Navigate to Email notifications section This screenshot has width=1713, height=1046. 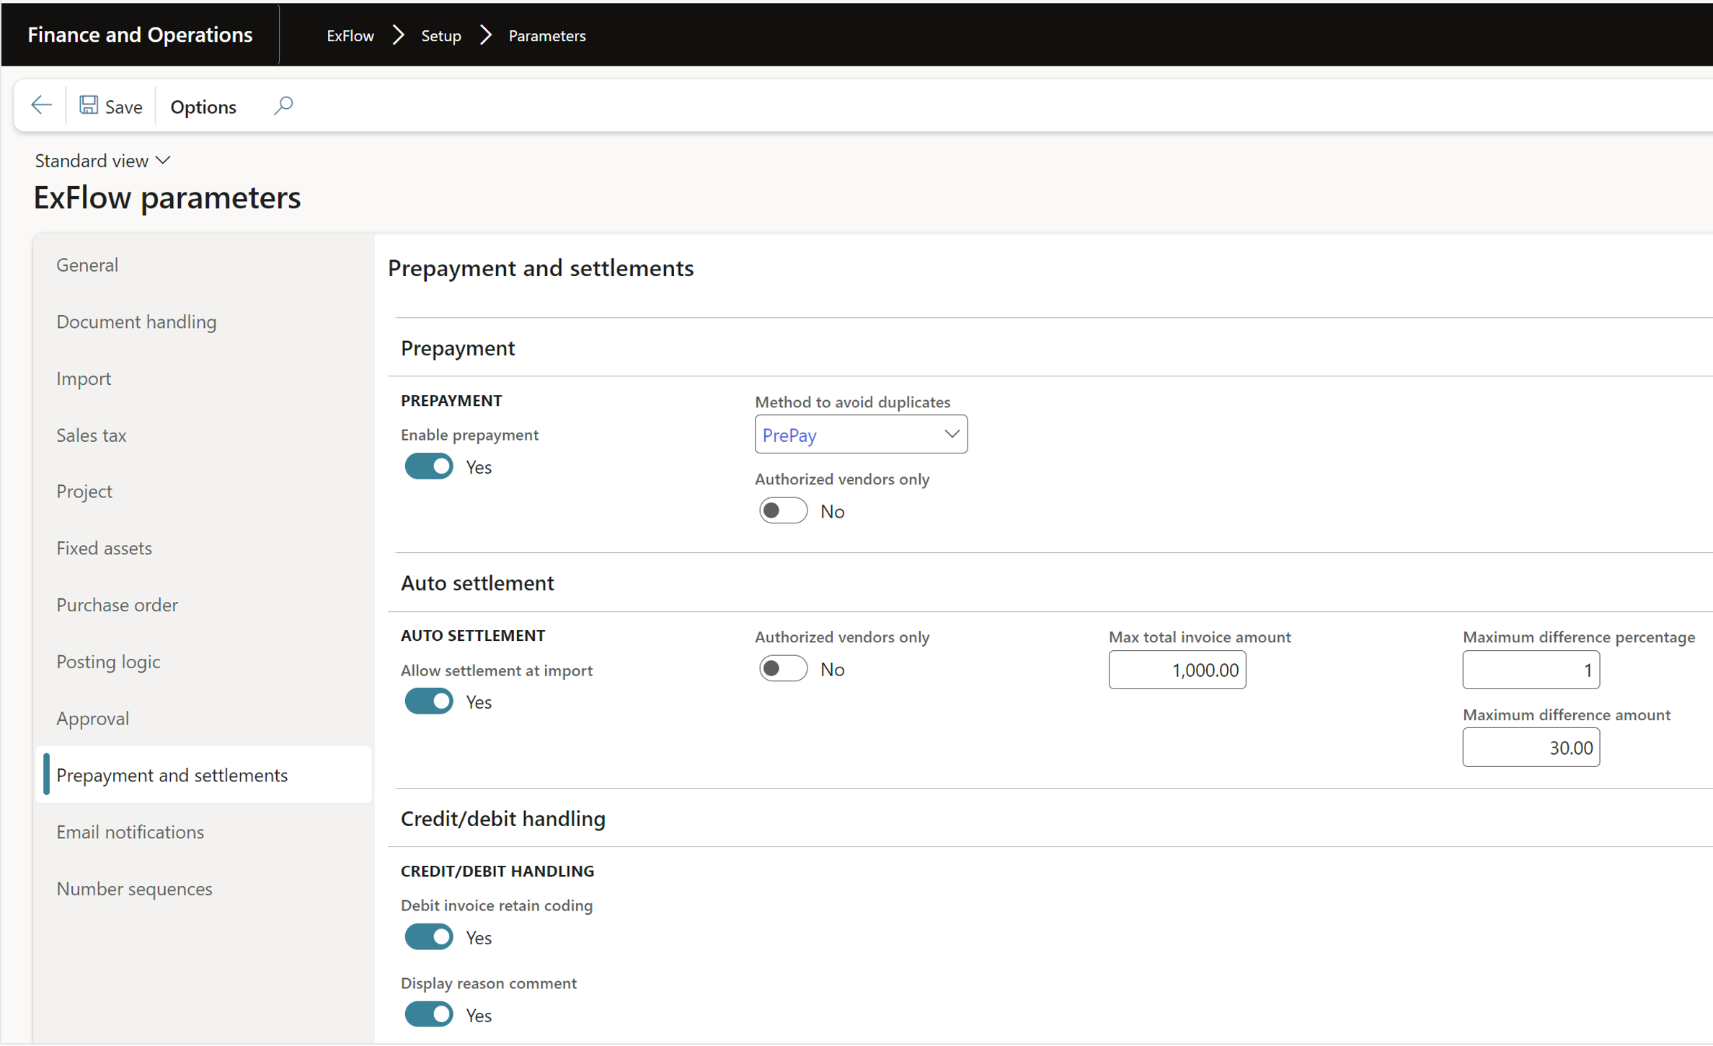pos(130,832)
